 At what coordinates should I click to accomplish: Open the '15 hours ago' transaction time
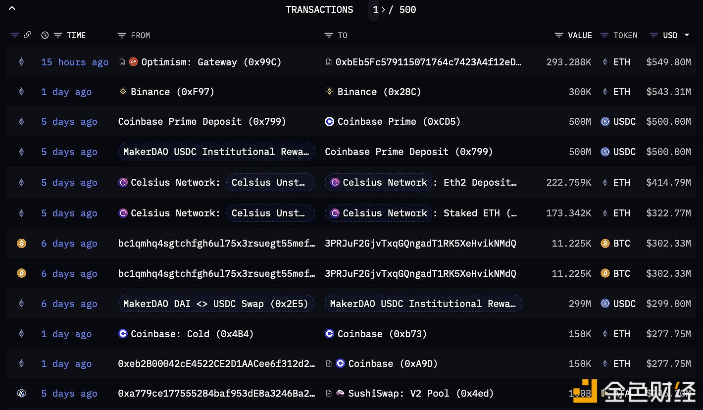75,62
